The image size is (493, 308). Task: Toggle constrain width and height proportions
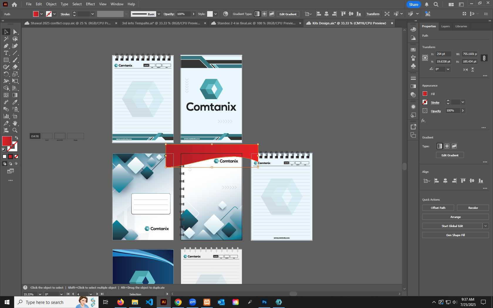point(484,58)
